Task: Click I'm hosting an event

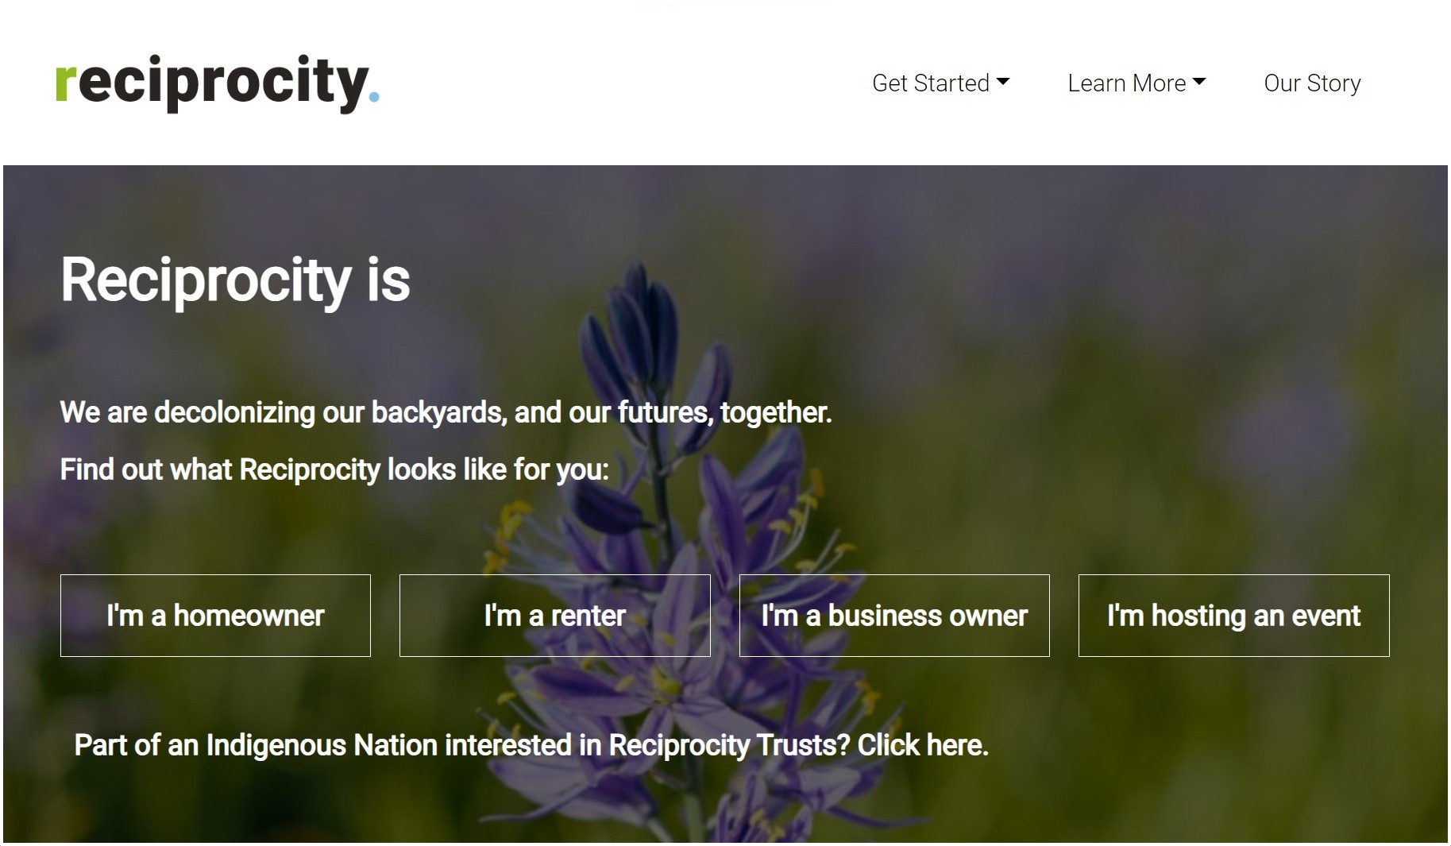Action: (1233, 615)
